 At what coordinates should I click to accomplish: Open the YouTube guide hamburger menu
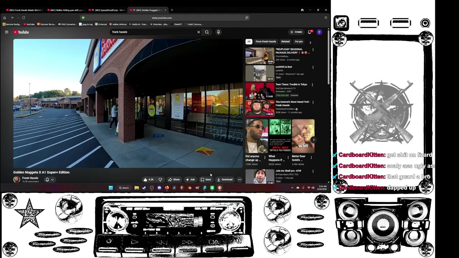point(6,32)
